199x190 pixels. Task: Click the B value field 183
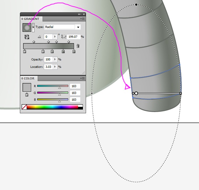[x=75, y=100]
